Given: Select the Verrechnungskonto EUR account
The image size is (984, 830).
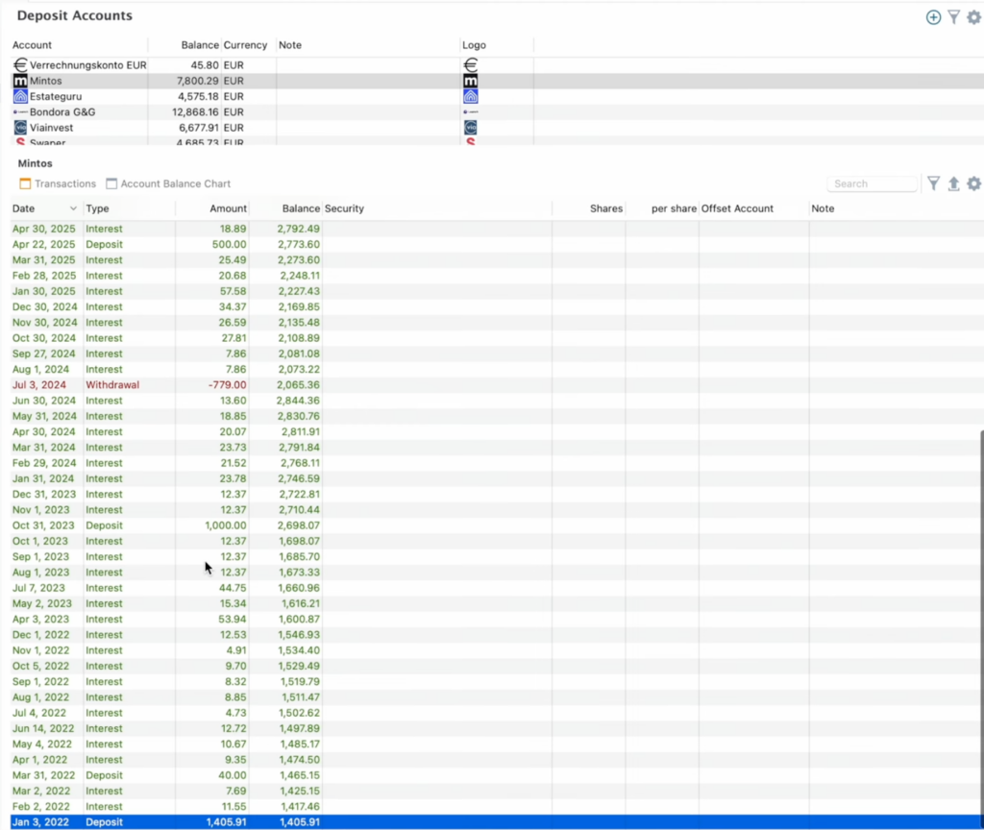Looking at the screenshot, I should coord(492,64).
